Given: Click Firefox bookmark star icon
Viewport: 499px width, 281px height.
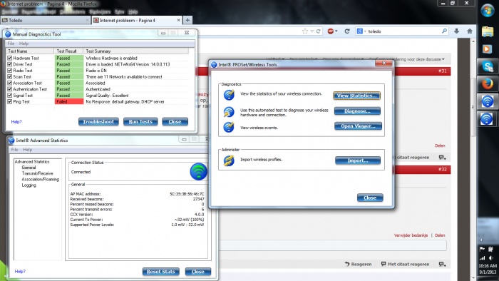Looking at the screenshot, I should click(305, 31).
